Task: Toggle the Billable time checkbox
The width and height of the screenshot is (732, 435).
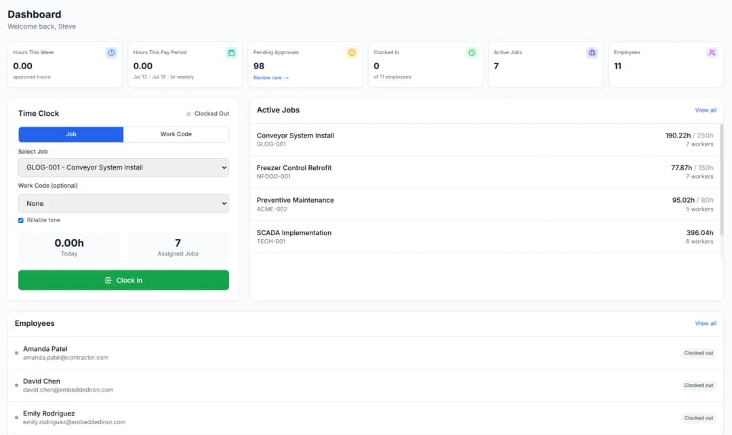Action: click(20, 220)
